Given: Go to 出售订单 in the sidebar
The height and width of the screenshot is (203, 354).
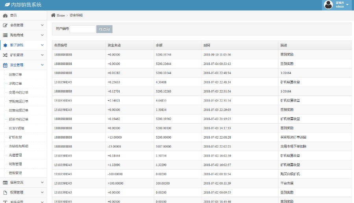Looking at the screenshot, I should 15,74.
